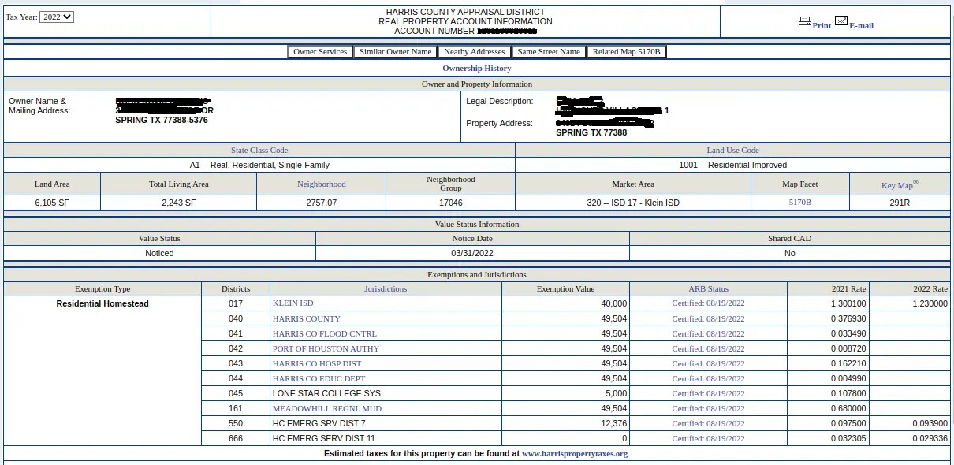Open the HARRIS CO FLOOD CNTRL link
Image resolution: width=954 pixels, height=465 pixels.
click(x=325, y=333)
